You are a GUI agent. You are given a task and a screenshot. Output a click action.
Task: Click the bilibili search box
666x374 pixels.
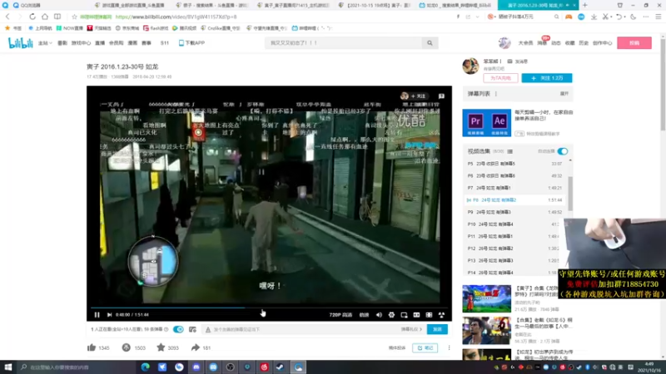click(344, 43)
